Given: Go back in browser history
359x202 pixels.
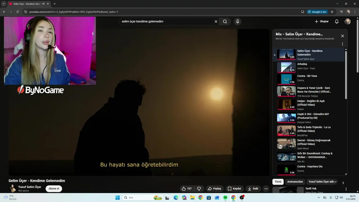Looking at the screenshot, I should (4, 12).
